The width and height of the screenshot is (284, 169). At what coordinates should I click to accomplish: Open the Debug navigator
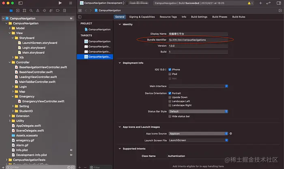(51, 11)
